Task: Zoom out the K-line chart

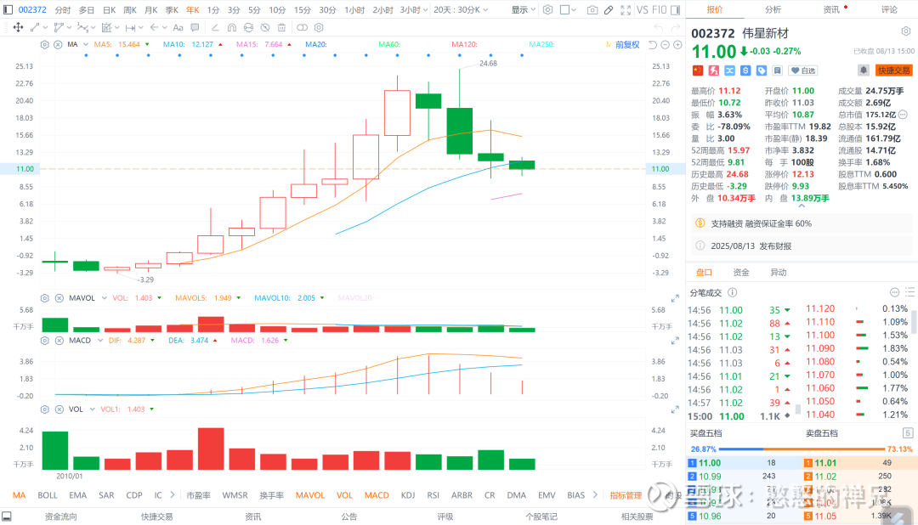Action: pos(665,45)
